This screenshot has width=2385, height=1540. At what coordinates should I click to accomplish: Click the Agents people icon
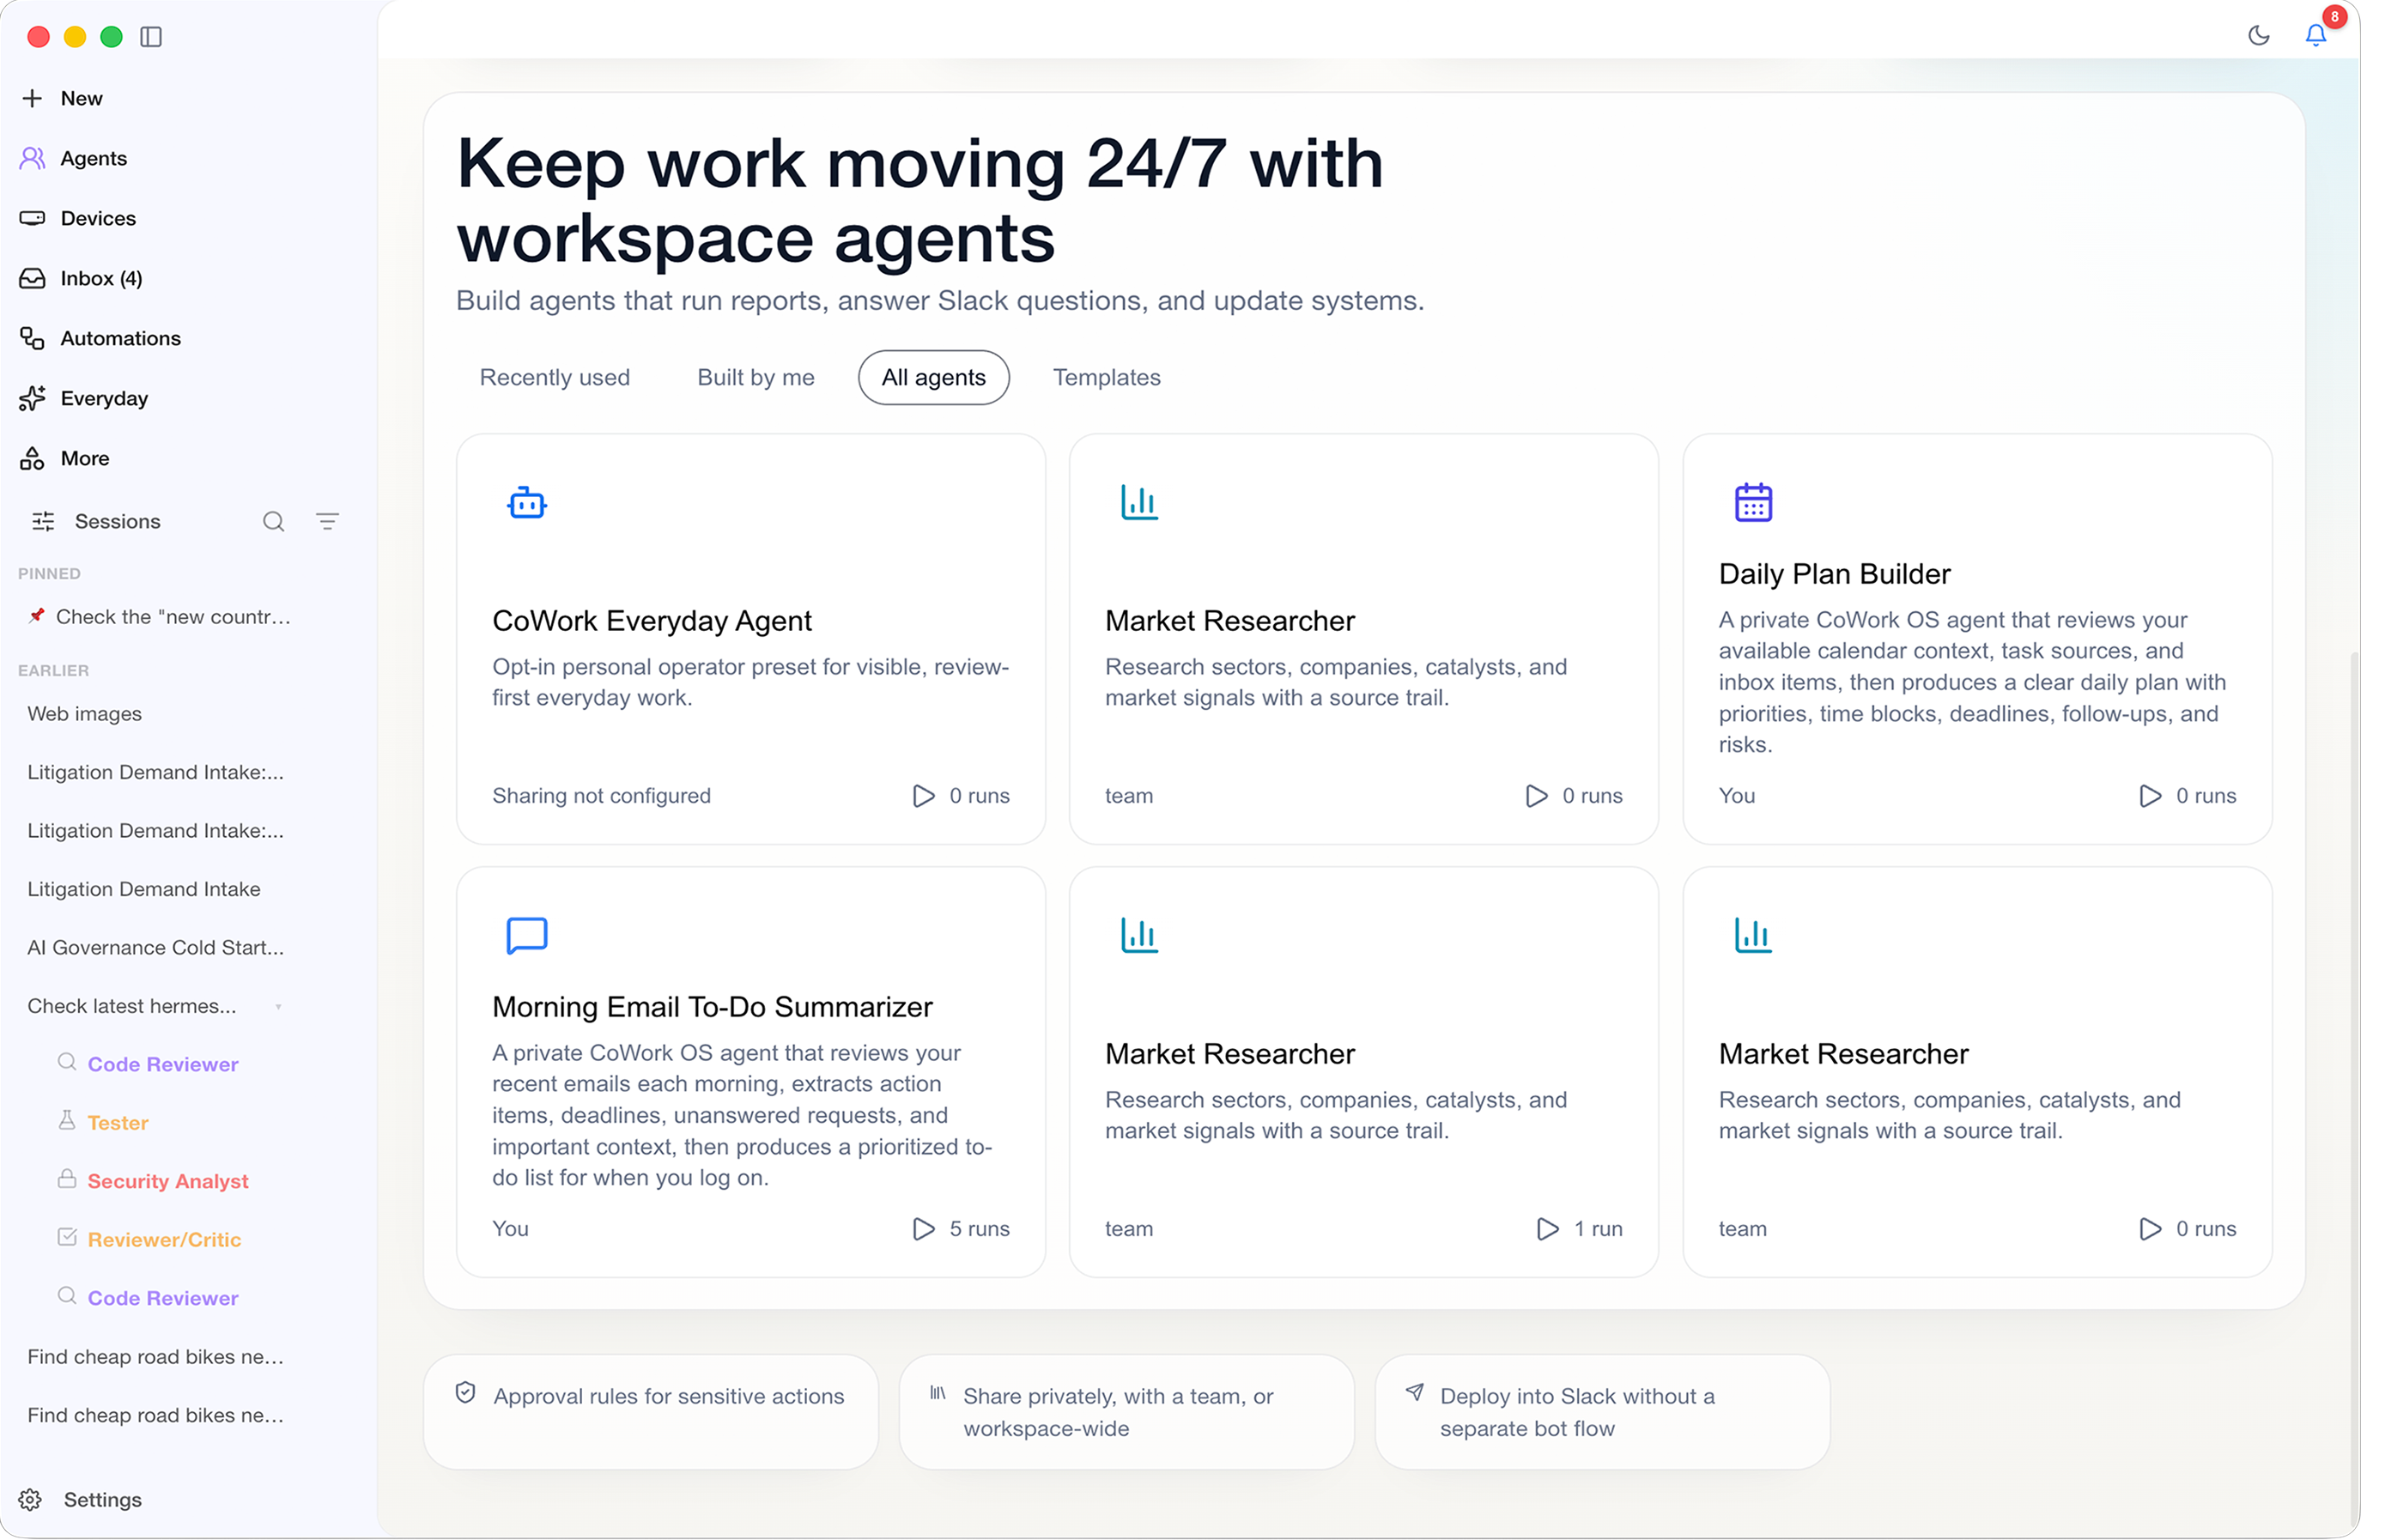tap(32, 158)
